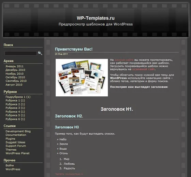Click the bold text 'Посмотрим как выглядят заголовки:'
Viewport: 191px width, 177px height.
pyautogui.click(x=139, y=87)
